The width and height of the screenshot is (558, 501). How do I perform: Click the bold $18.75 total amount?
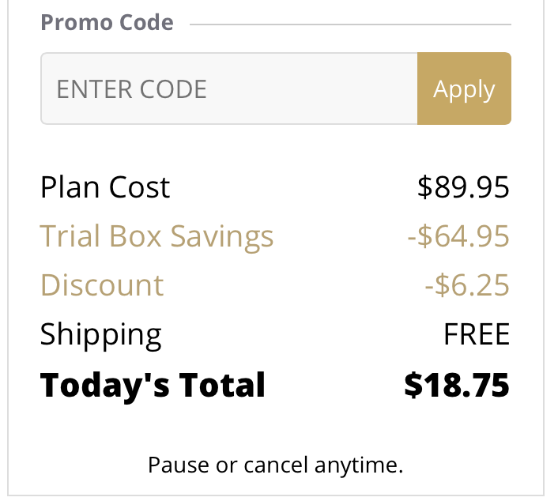pyautogui.click(x=456, y=385)
